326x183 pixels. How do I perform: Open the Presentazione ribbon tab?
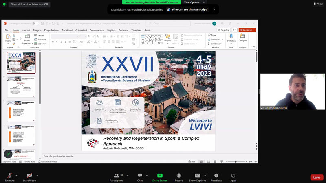coord(97,30)
